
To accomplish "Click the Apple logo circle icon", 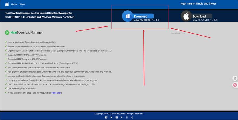I will pos(186,16).
